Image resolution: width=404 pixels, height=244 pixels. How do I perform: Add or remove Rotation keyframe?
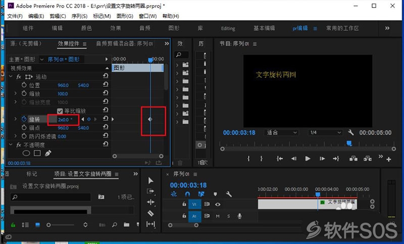click(89, 119)
